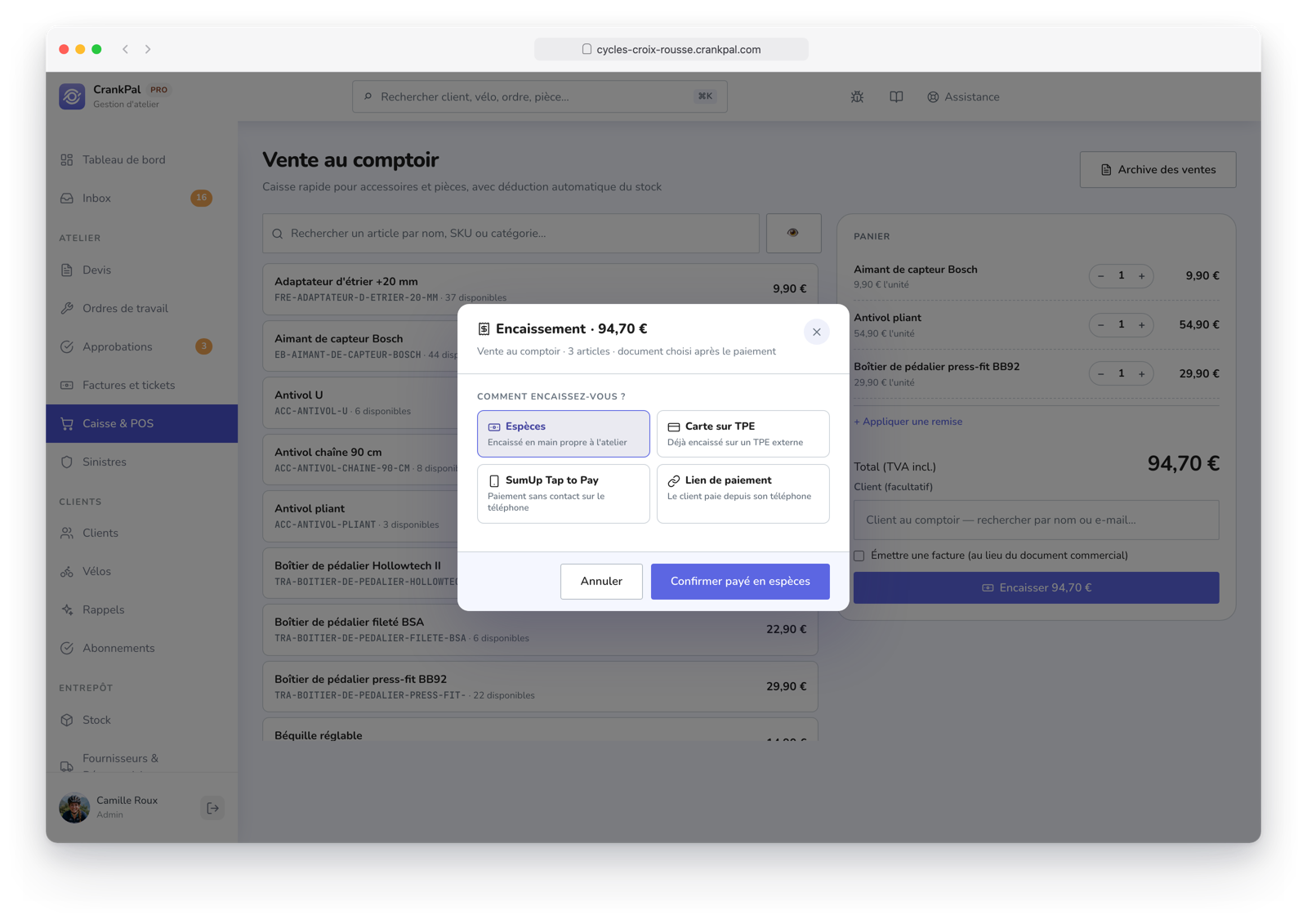The width and height of the screenshot is (1307, 924).
Task: Click the Approbations badge showing 3
Action: [x=203, y=346]
